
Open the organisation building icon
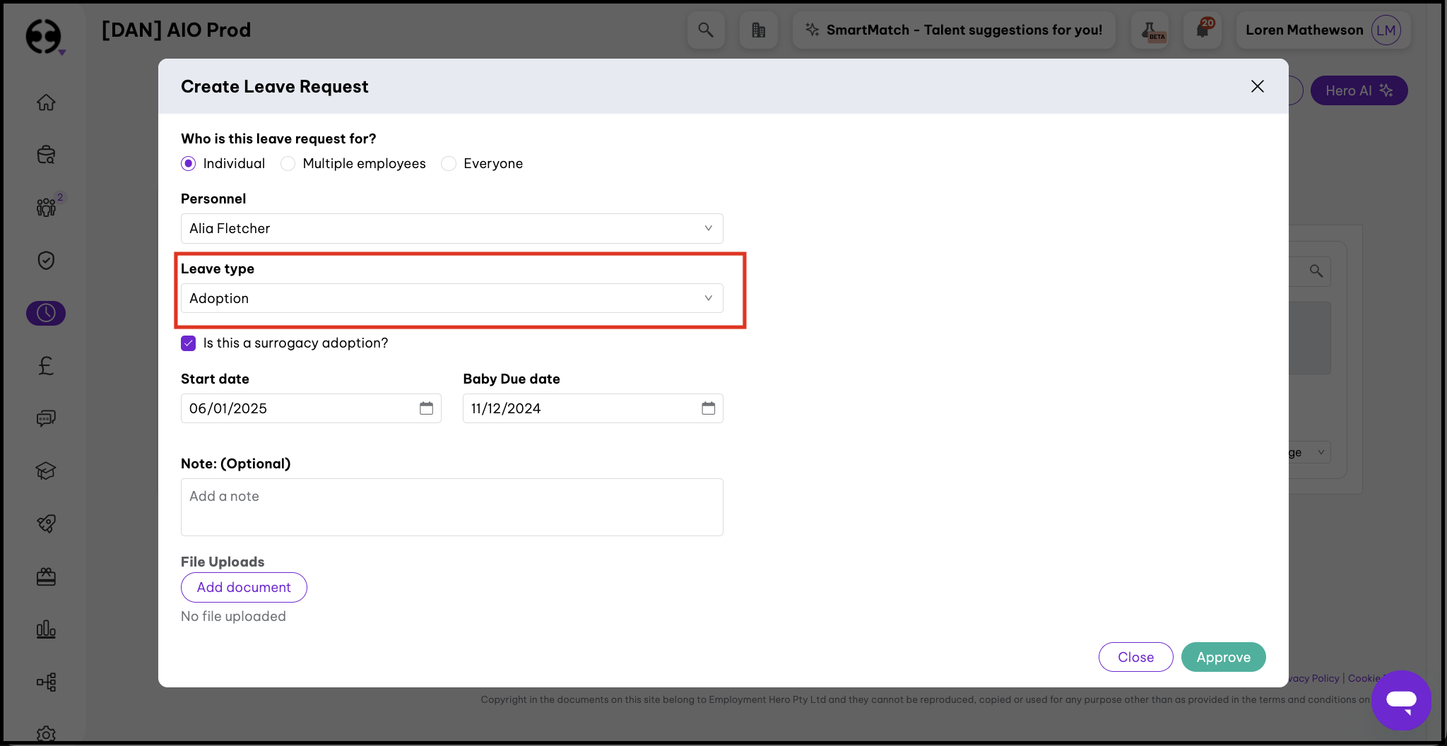(758, 30)
